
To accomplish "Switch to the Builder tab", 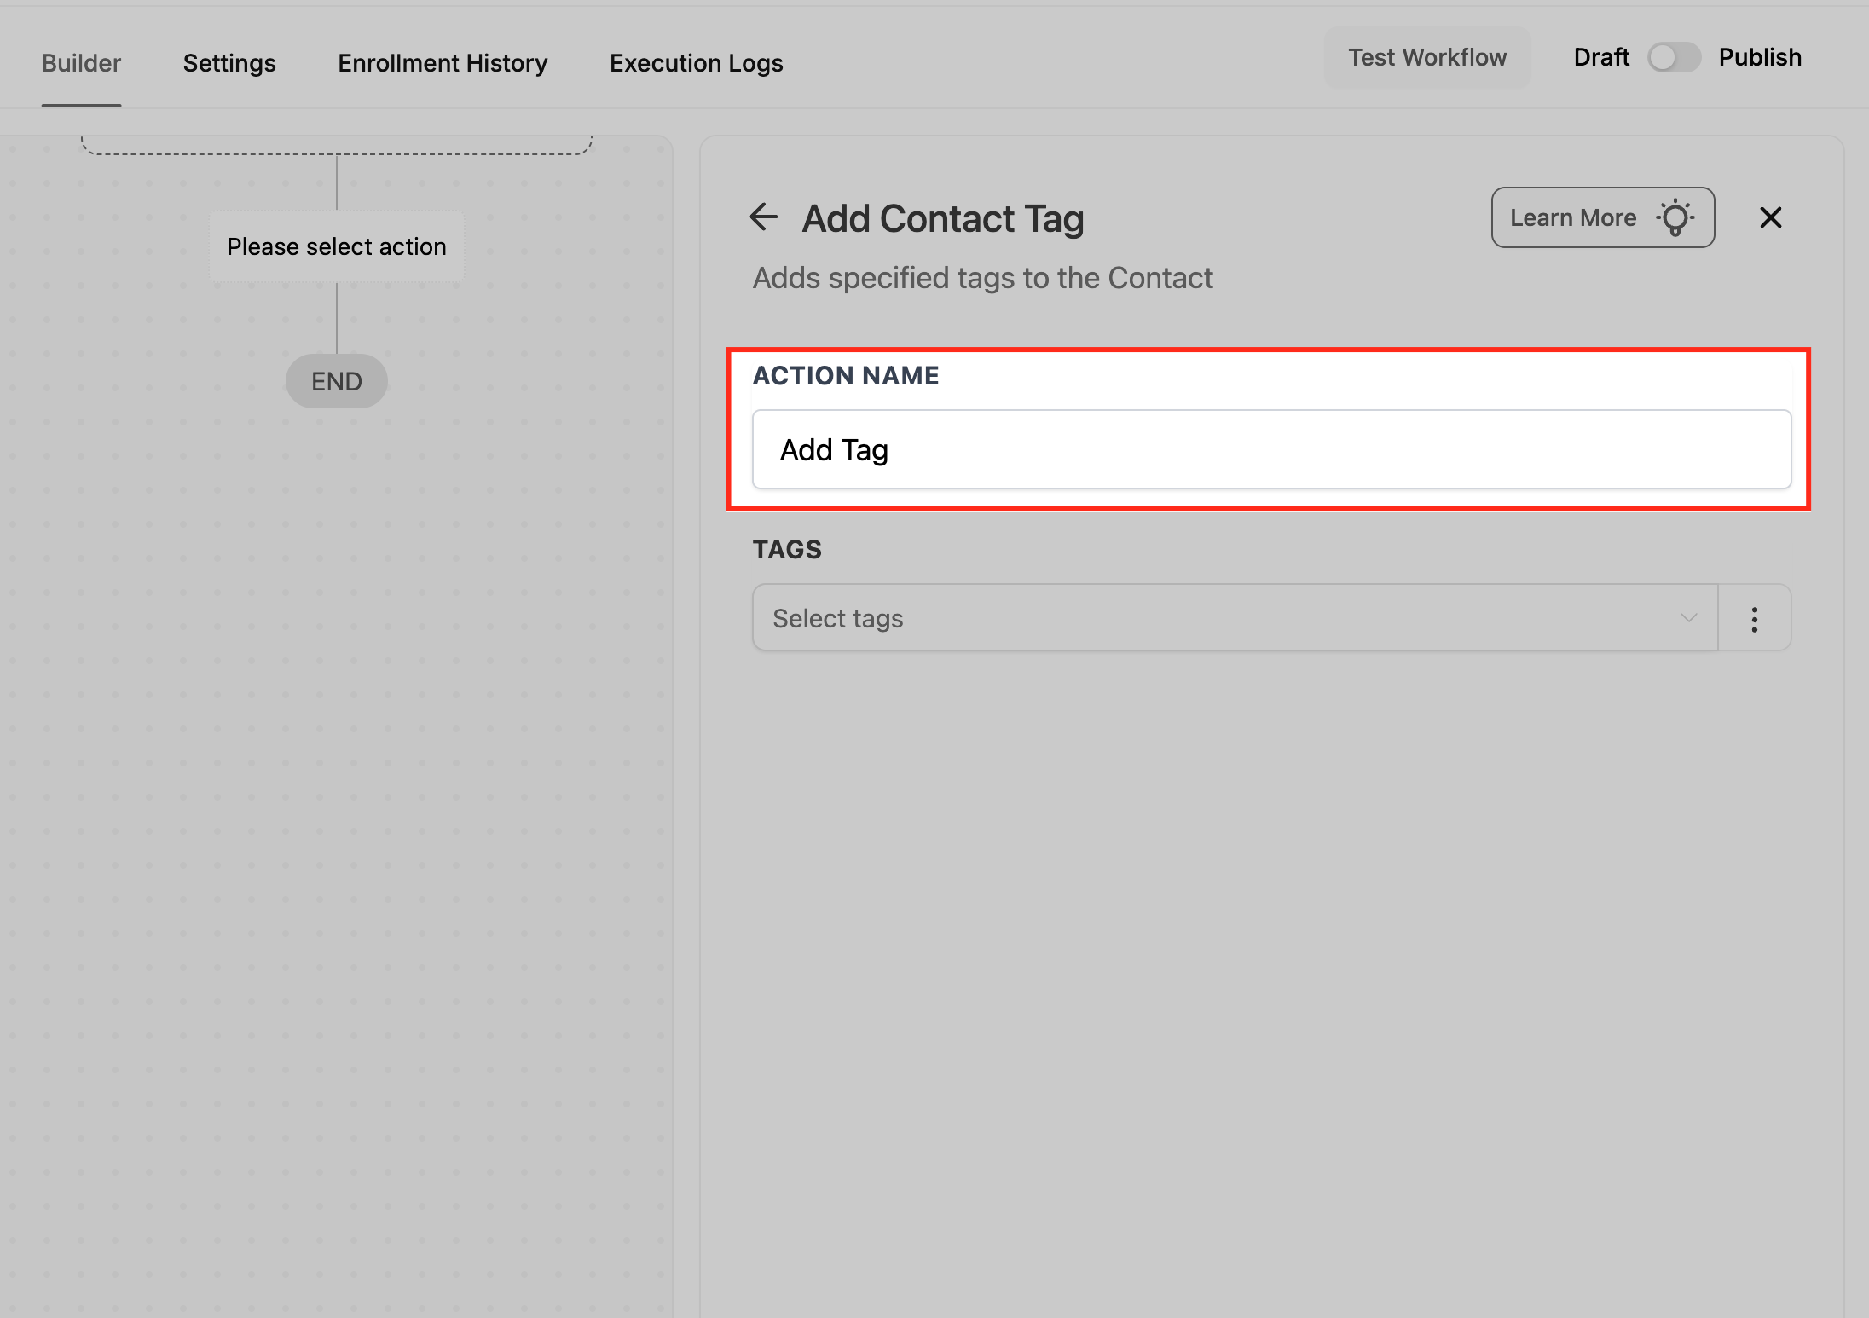I will [x=81, y=63].
